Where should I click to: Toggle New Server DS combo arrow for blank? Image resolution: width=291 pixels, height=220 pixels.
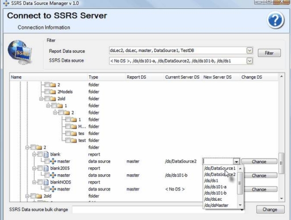coord(236,161)
